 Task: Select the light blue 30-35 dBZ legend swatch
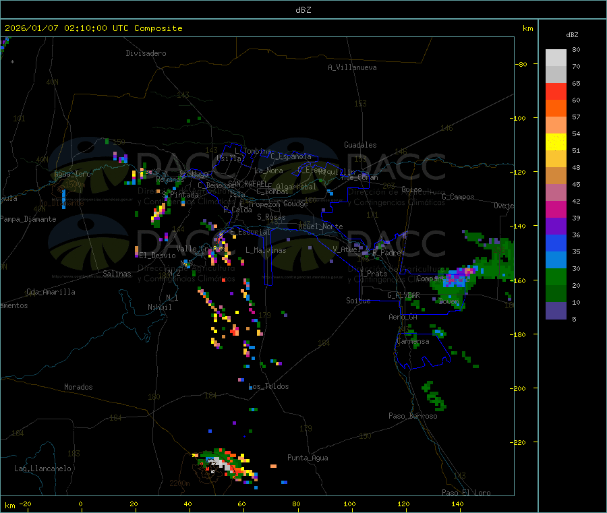556,260
